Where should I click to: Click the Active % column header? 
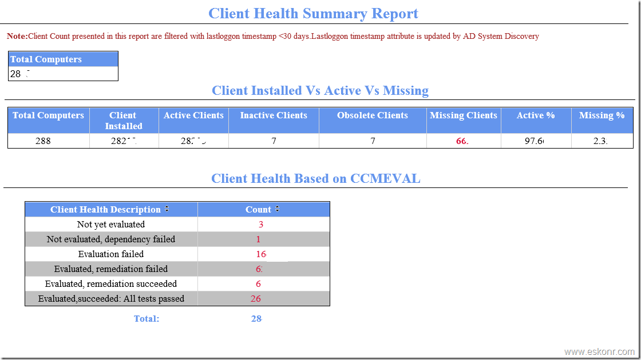pos(535,115)
